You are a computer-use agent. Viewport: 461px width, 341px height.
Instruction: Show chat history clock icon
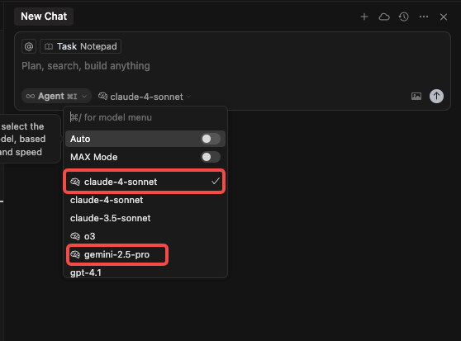[x=404, y=17]
